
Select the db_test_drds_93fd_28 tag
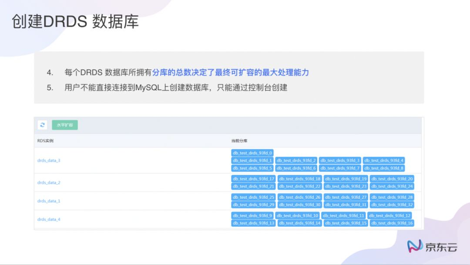tap(392, 197)
